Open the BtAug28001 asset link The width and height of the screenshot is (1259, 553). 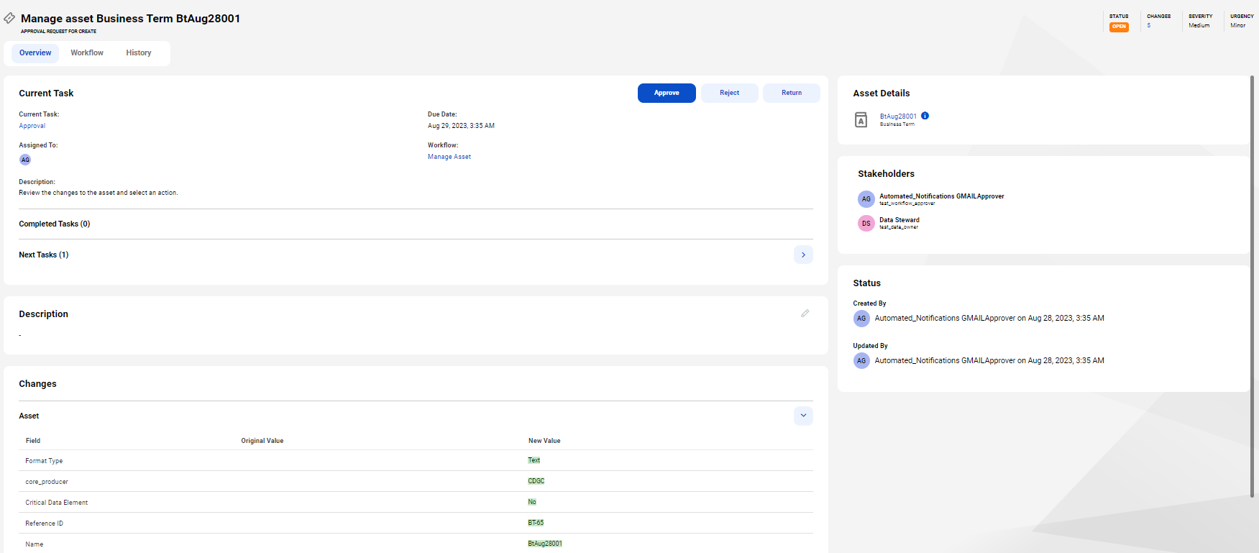point(898,116)
